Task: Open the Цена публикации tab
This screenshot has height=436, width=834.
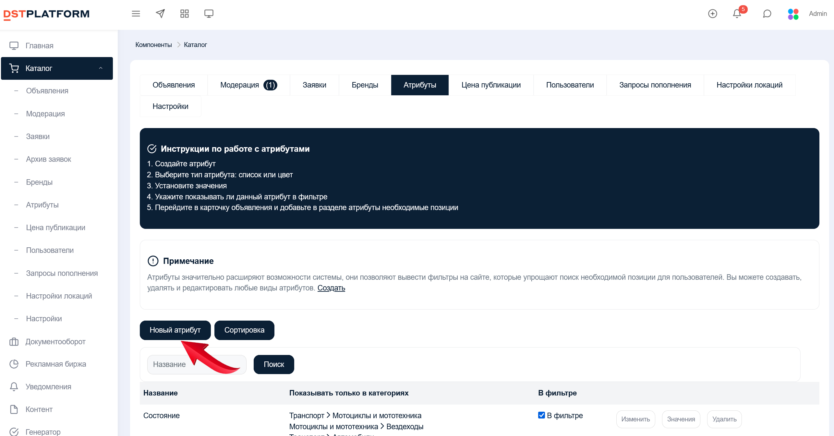Action: coord(491,85)
